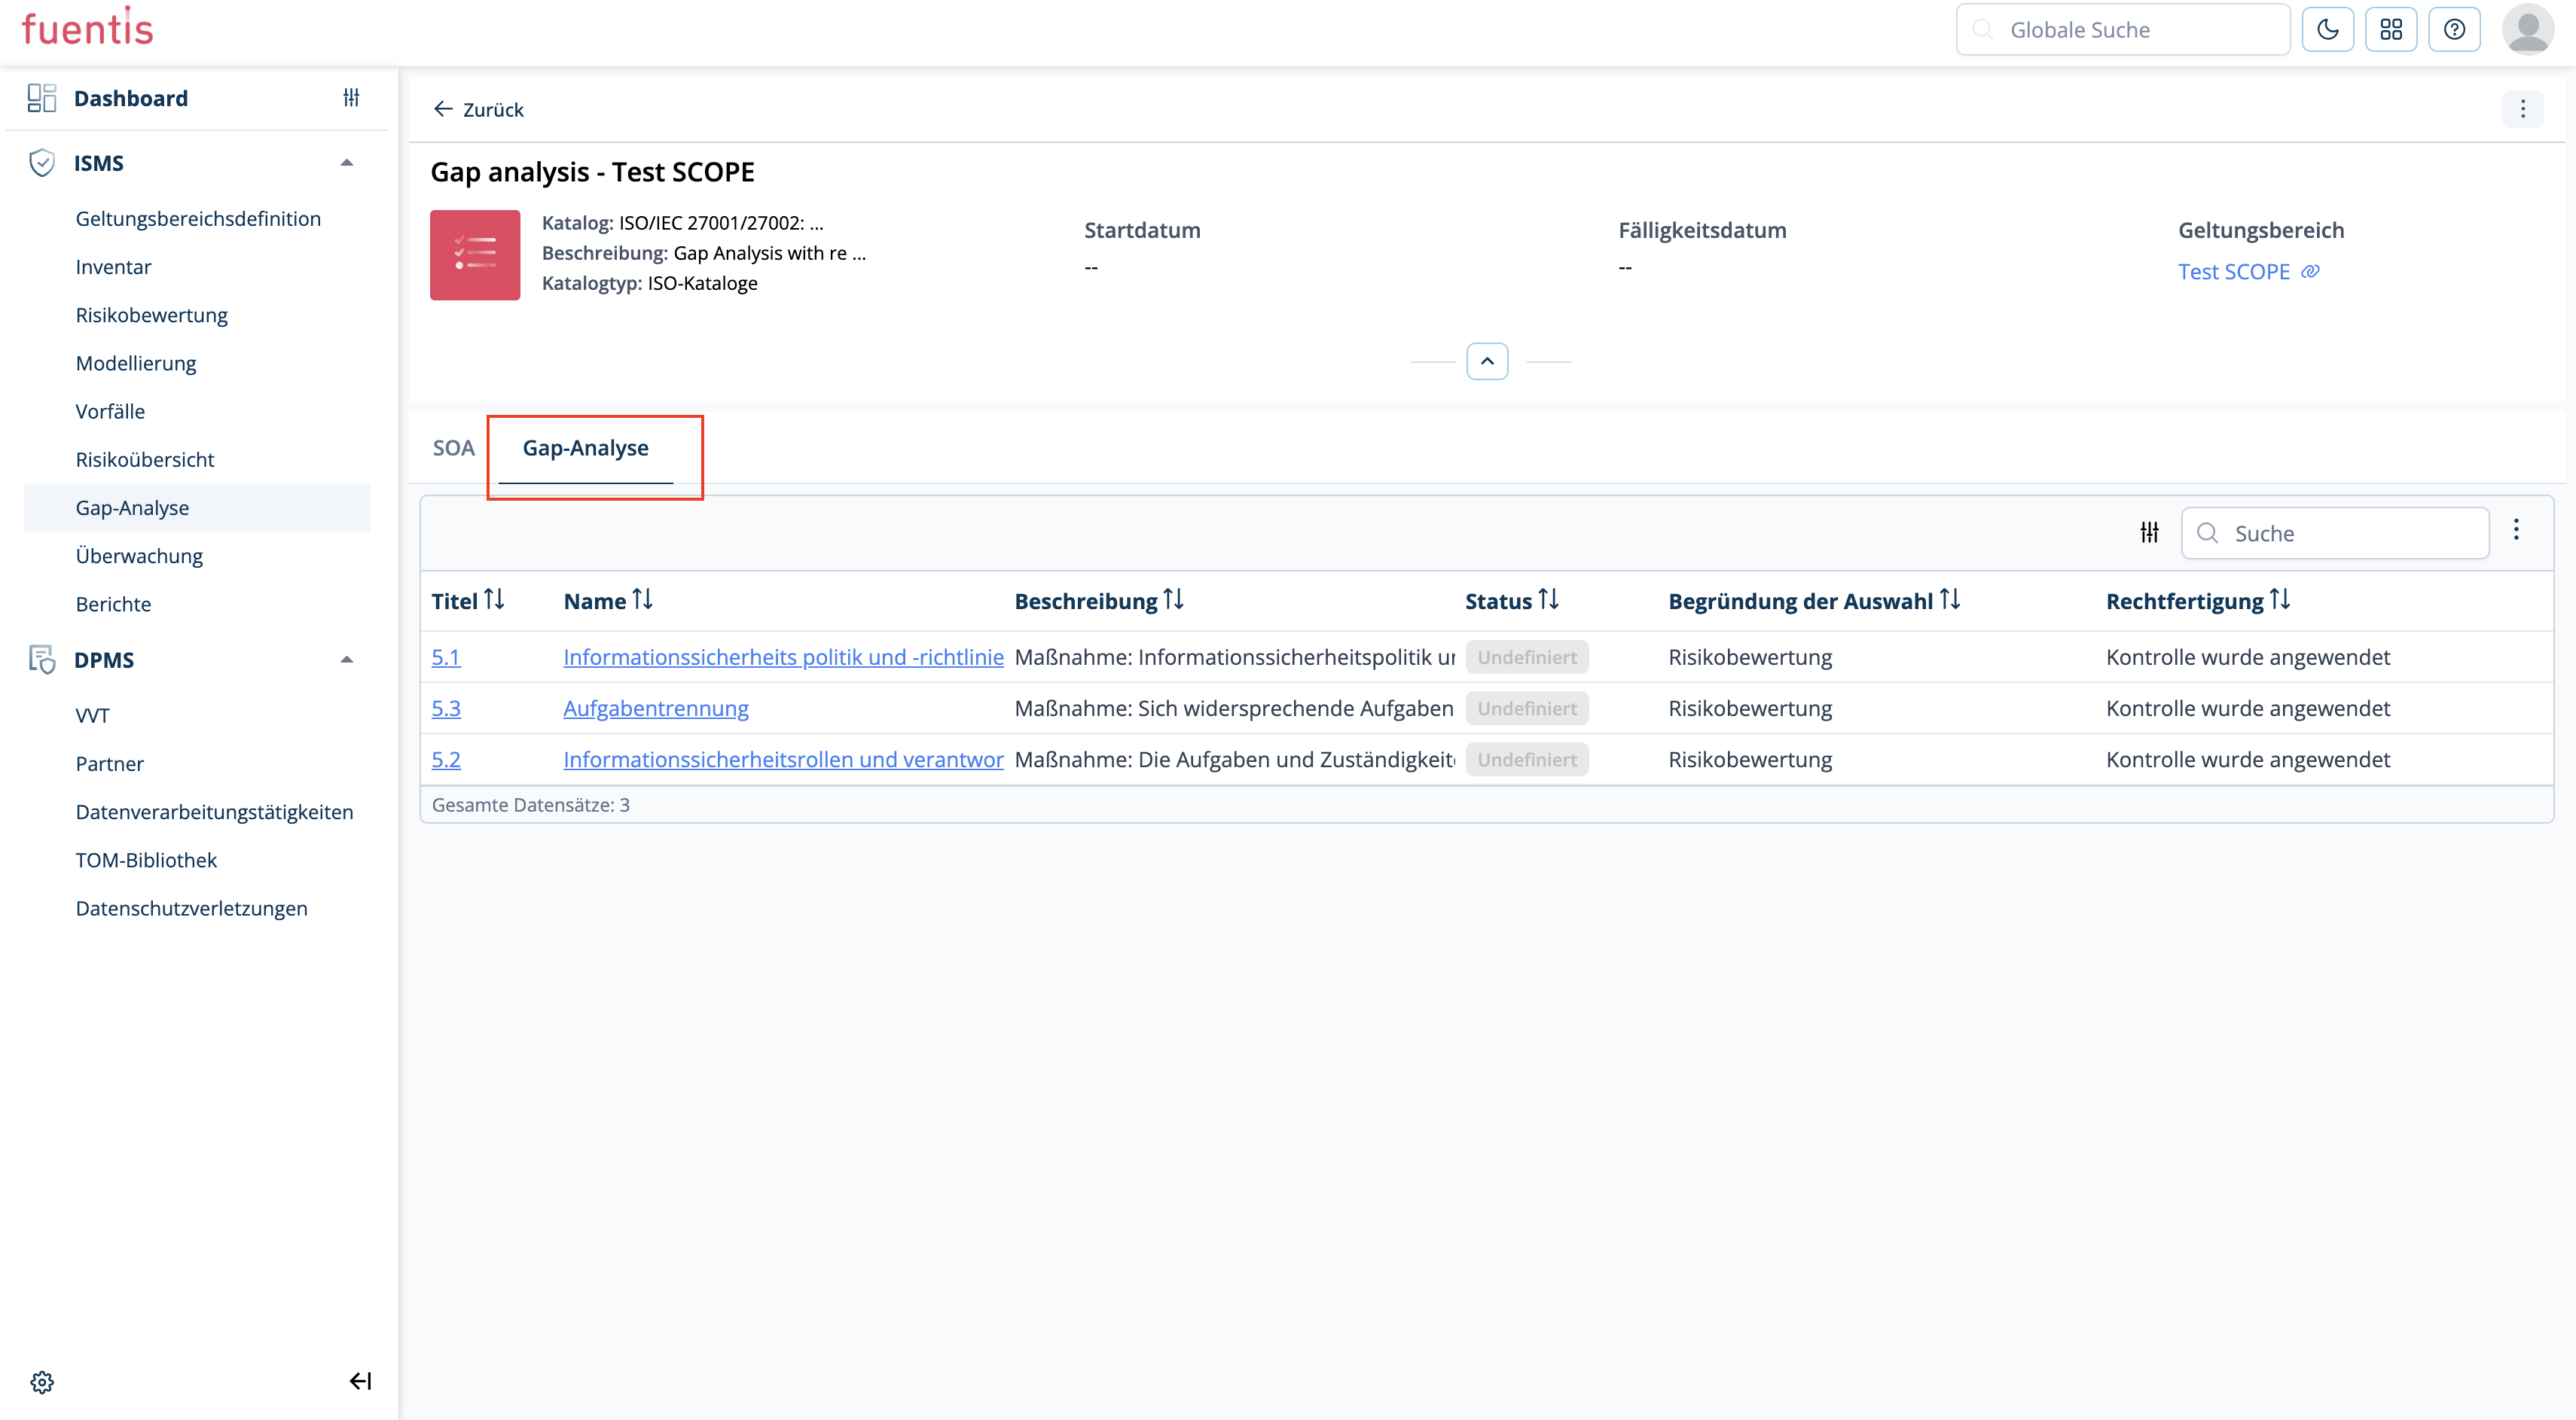Open dashboard filter settings icon
The height and width of the screenshot is (1420, 2576).
351,98
